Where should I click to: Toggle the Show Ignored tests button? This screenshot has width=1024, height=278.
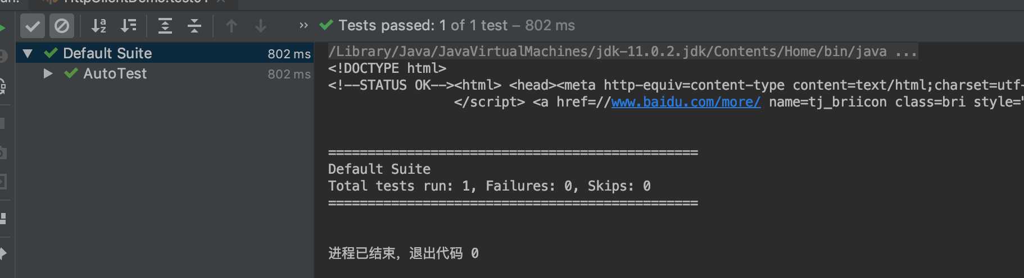click(x=62, y=26)
